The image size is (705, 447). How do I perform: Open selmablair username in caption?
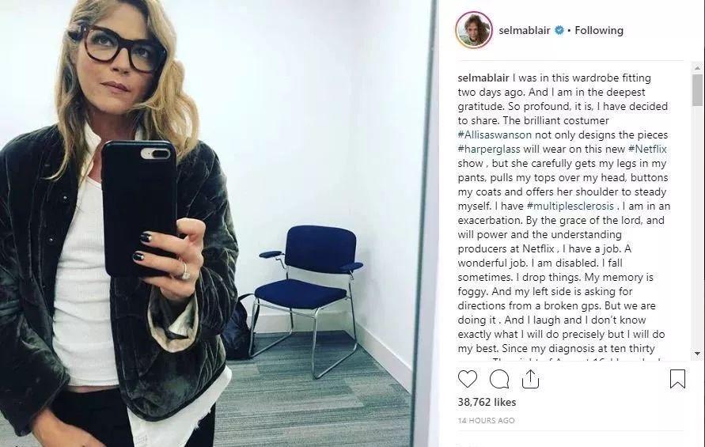(483, 78)
